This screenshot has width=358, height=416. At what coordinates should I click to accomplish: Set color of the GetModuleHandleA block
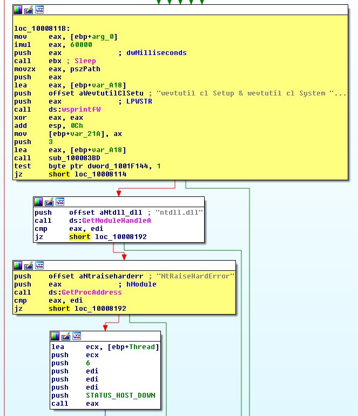38,201
